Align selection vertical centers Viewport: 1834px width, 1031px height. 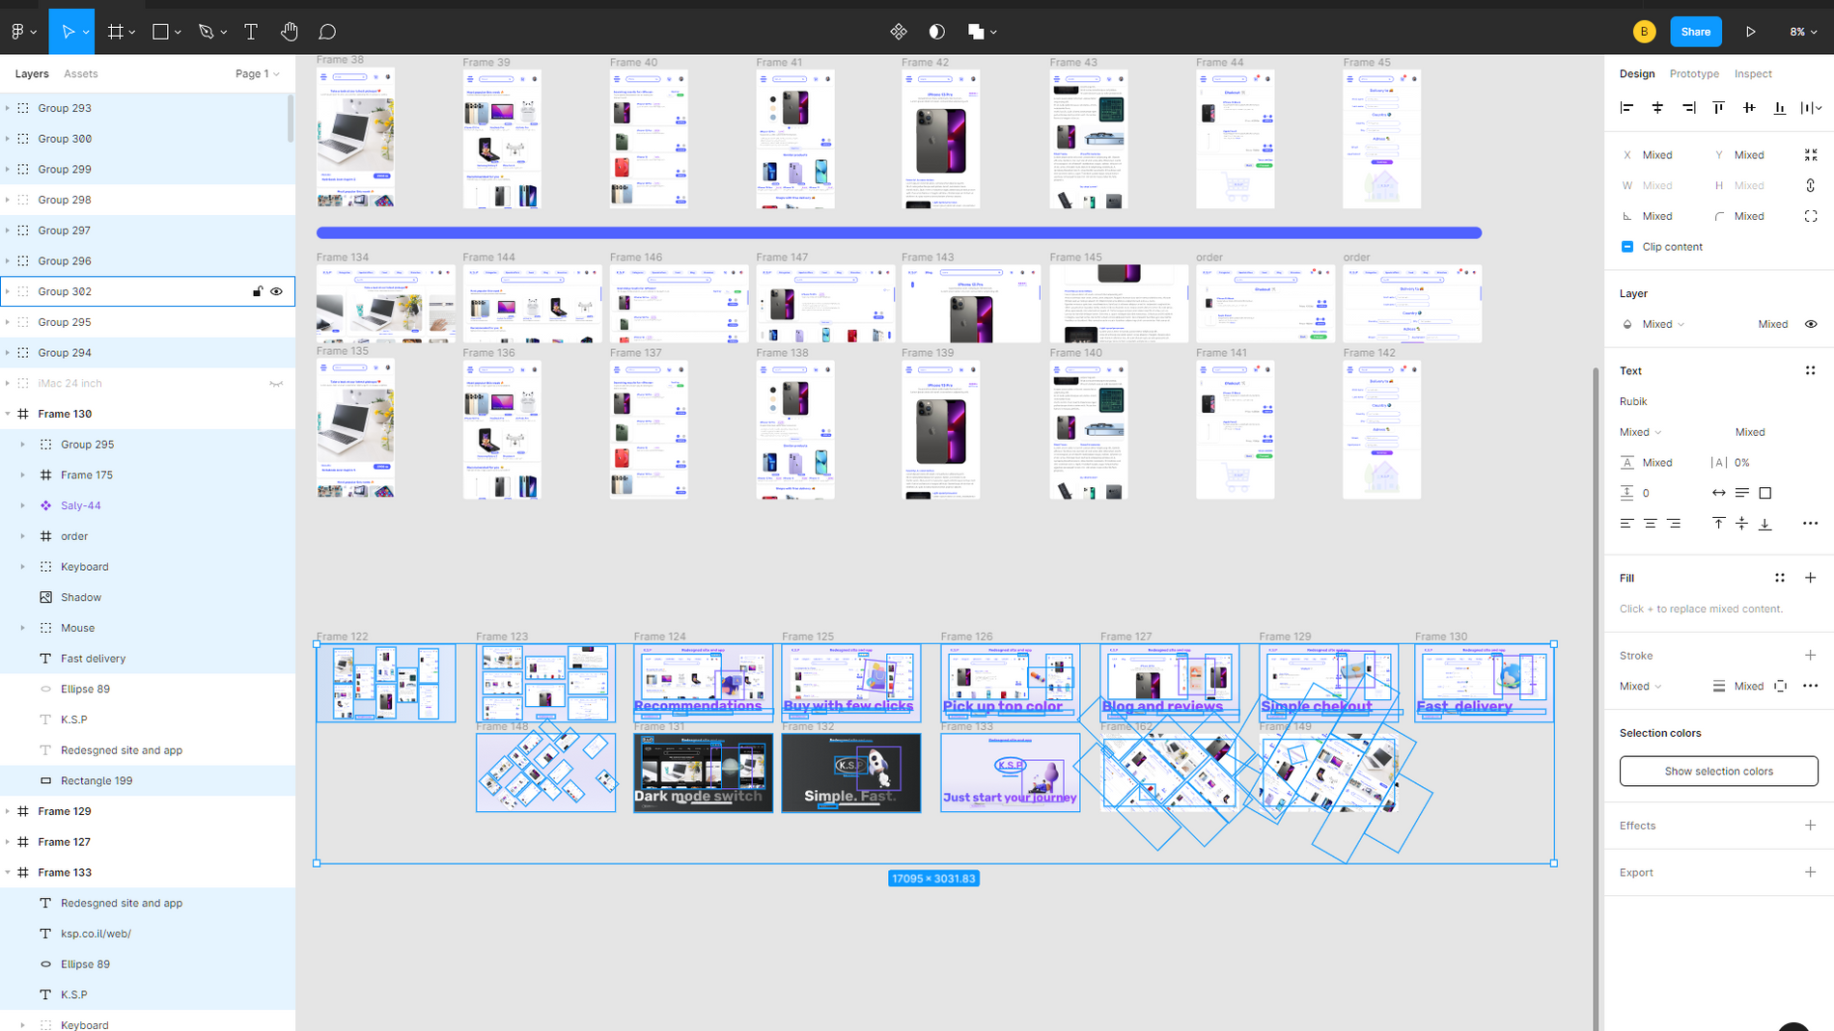1749,108
